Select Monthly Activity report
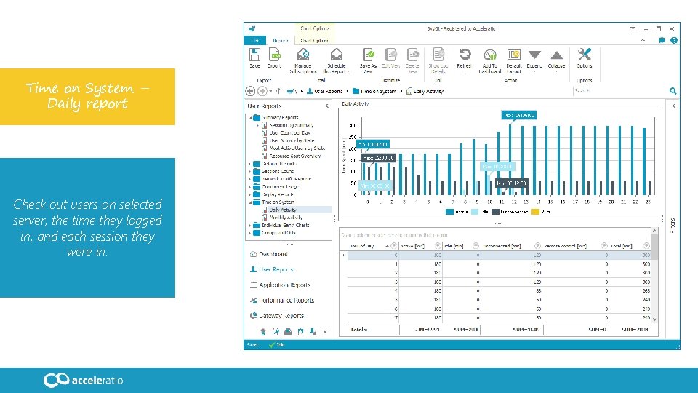Viewport: 698px width, 393px height. pos(286,218)
